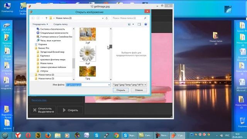This screenshot has height=139, width=247.
Task: Open the Корзина desktop recycle bin
Action: click(x=242, y=122)
